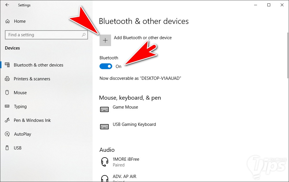289x182 pixels.
Task: Select the USB Gaming Keyboard device
Action: pyautogui.click(x=134, y=124)
